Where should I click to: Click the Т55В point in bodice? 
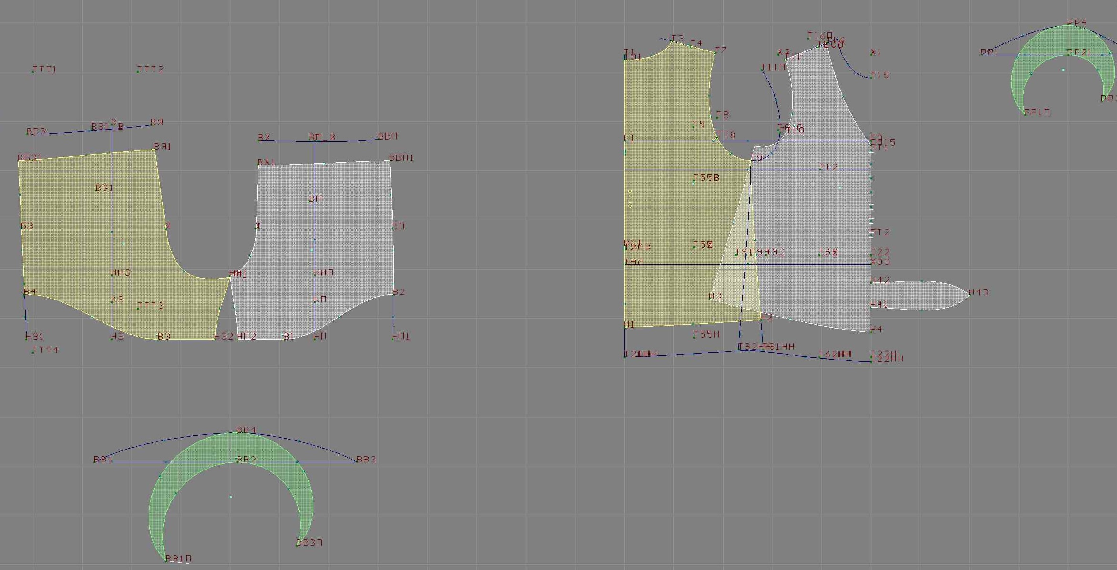tap(694, 180)
